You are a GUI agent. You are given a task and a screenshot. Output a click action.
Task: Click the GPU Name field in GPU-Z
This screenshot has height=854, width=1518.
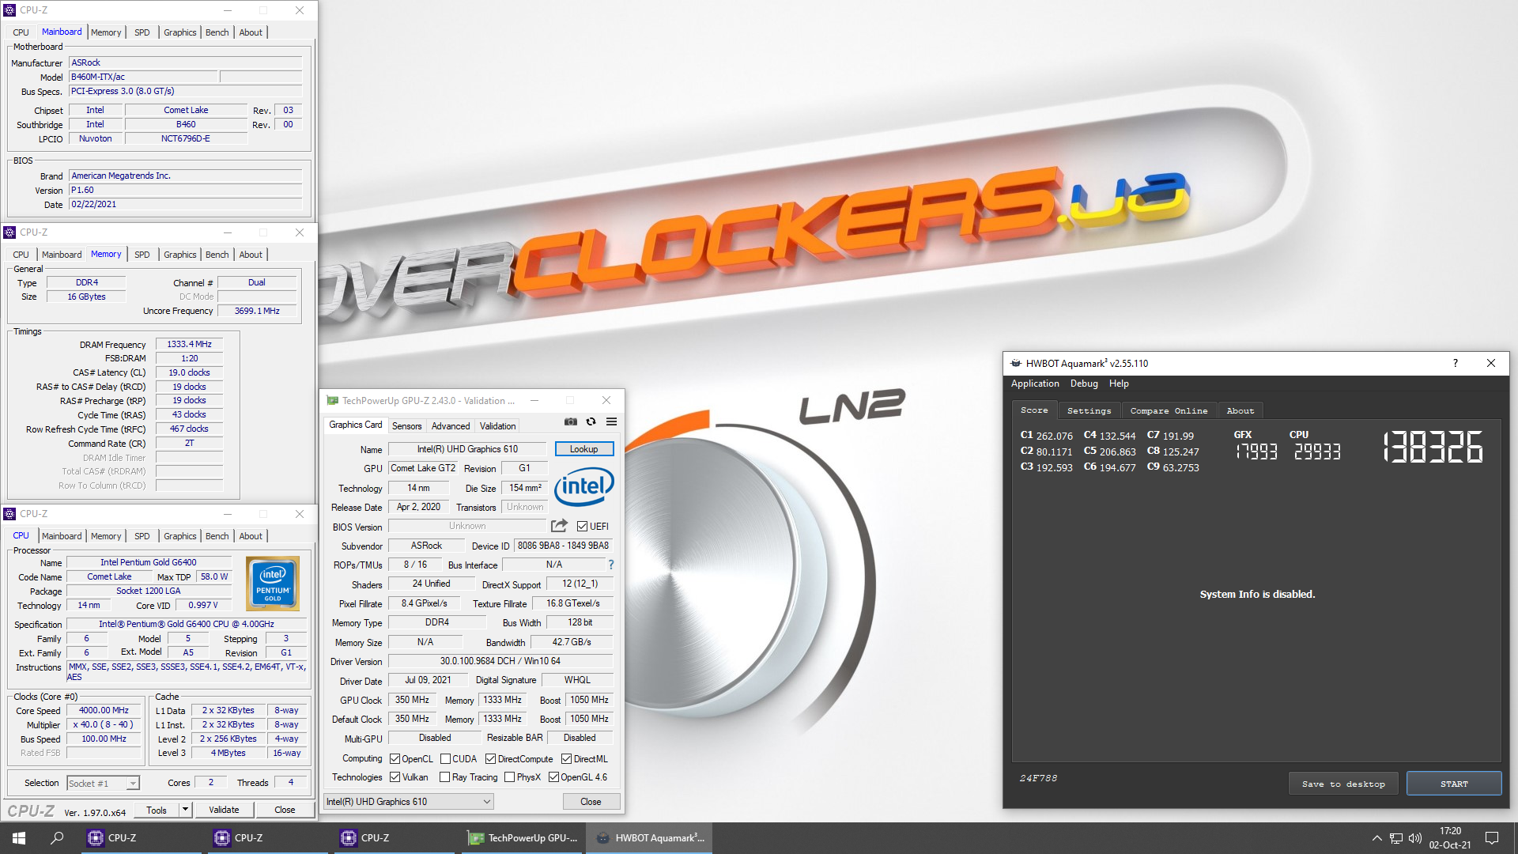click(467, 449)
